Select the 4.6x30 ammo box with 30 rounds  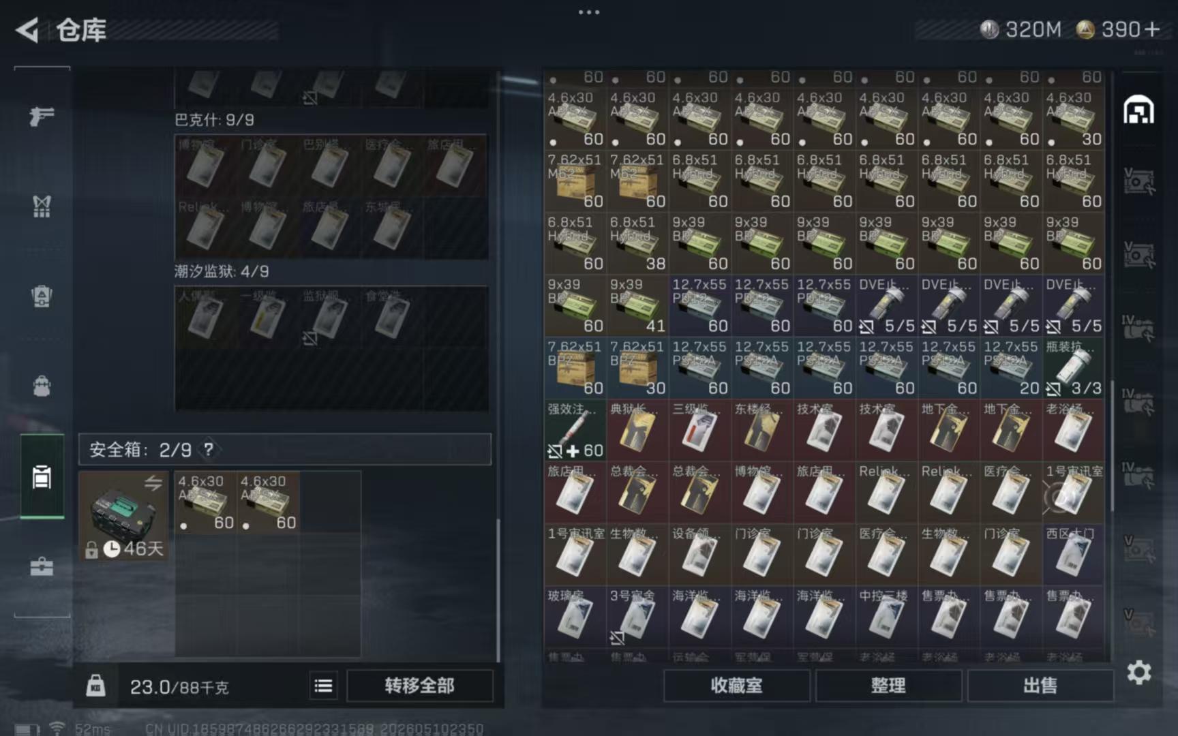pos(1074,119)
